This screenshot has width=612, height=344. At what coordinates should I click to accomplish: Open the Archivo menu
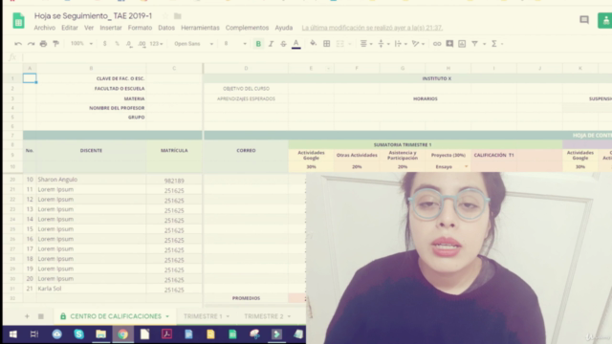point(45,28)
